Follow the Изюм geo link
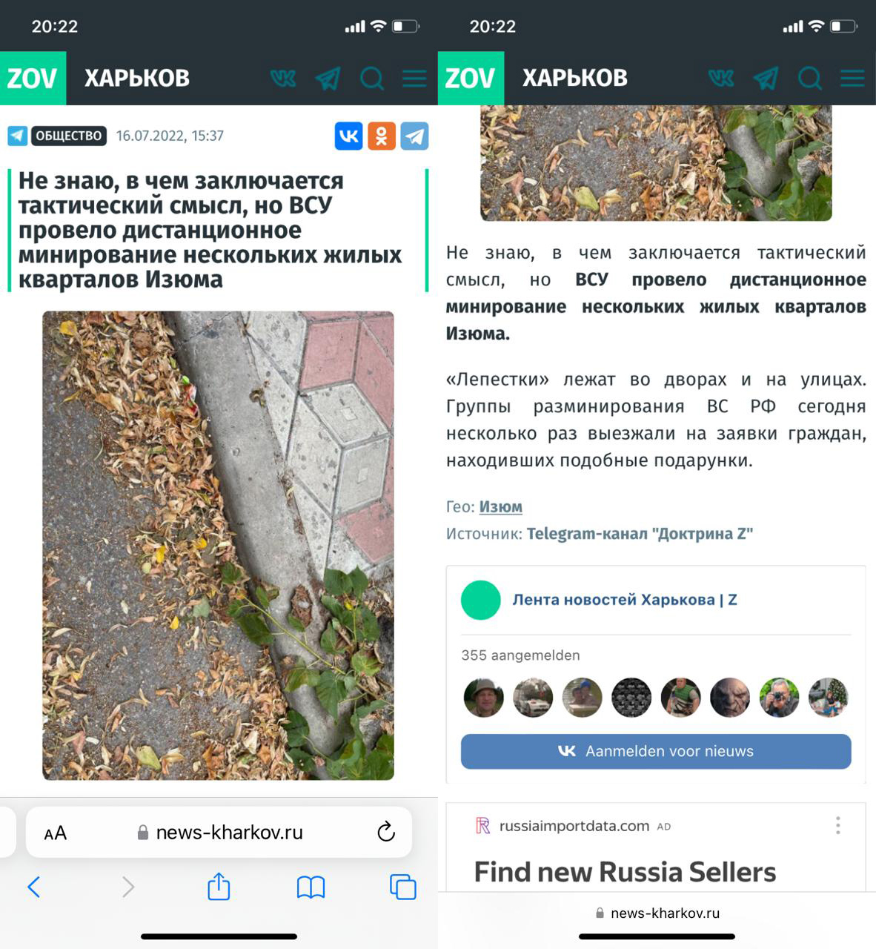Viewport: 876px width, 949px height. point(501,506)
